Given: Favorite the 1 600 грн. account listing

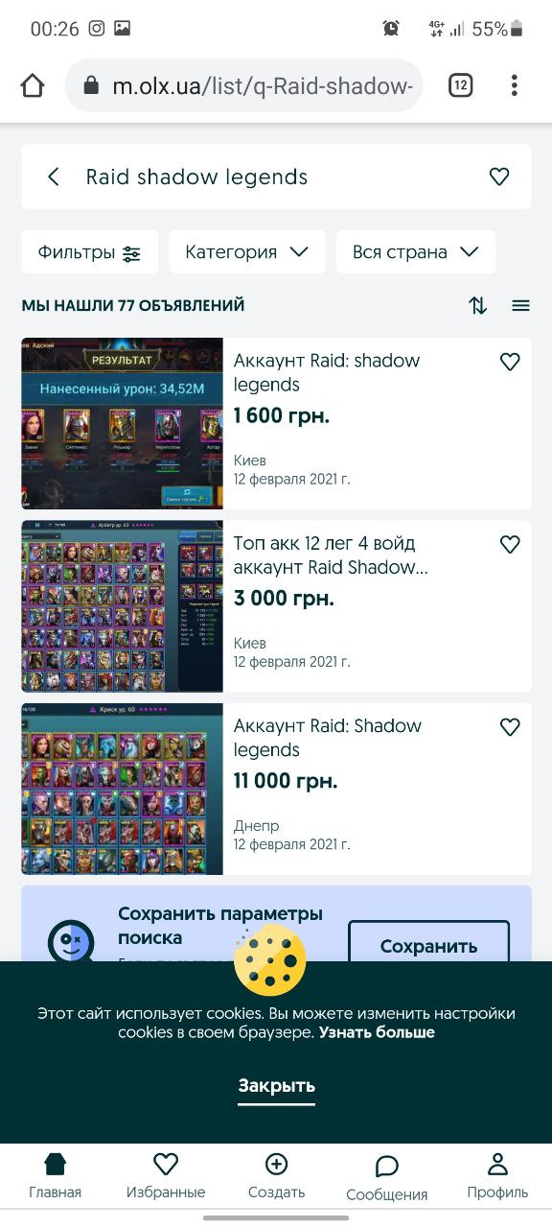Looking at the screenshot, I should pyautogui.click(x=510, y=362).
